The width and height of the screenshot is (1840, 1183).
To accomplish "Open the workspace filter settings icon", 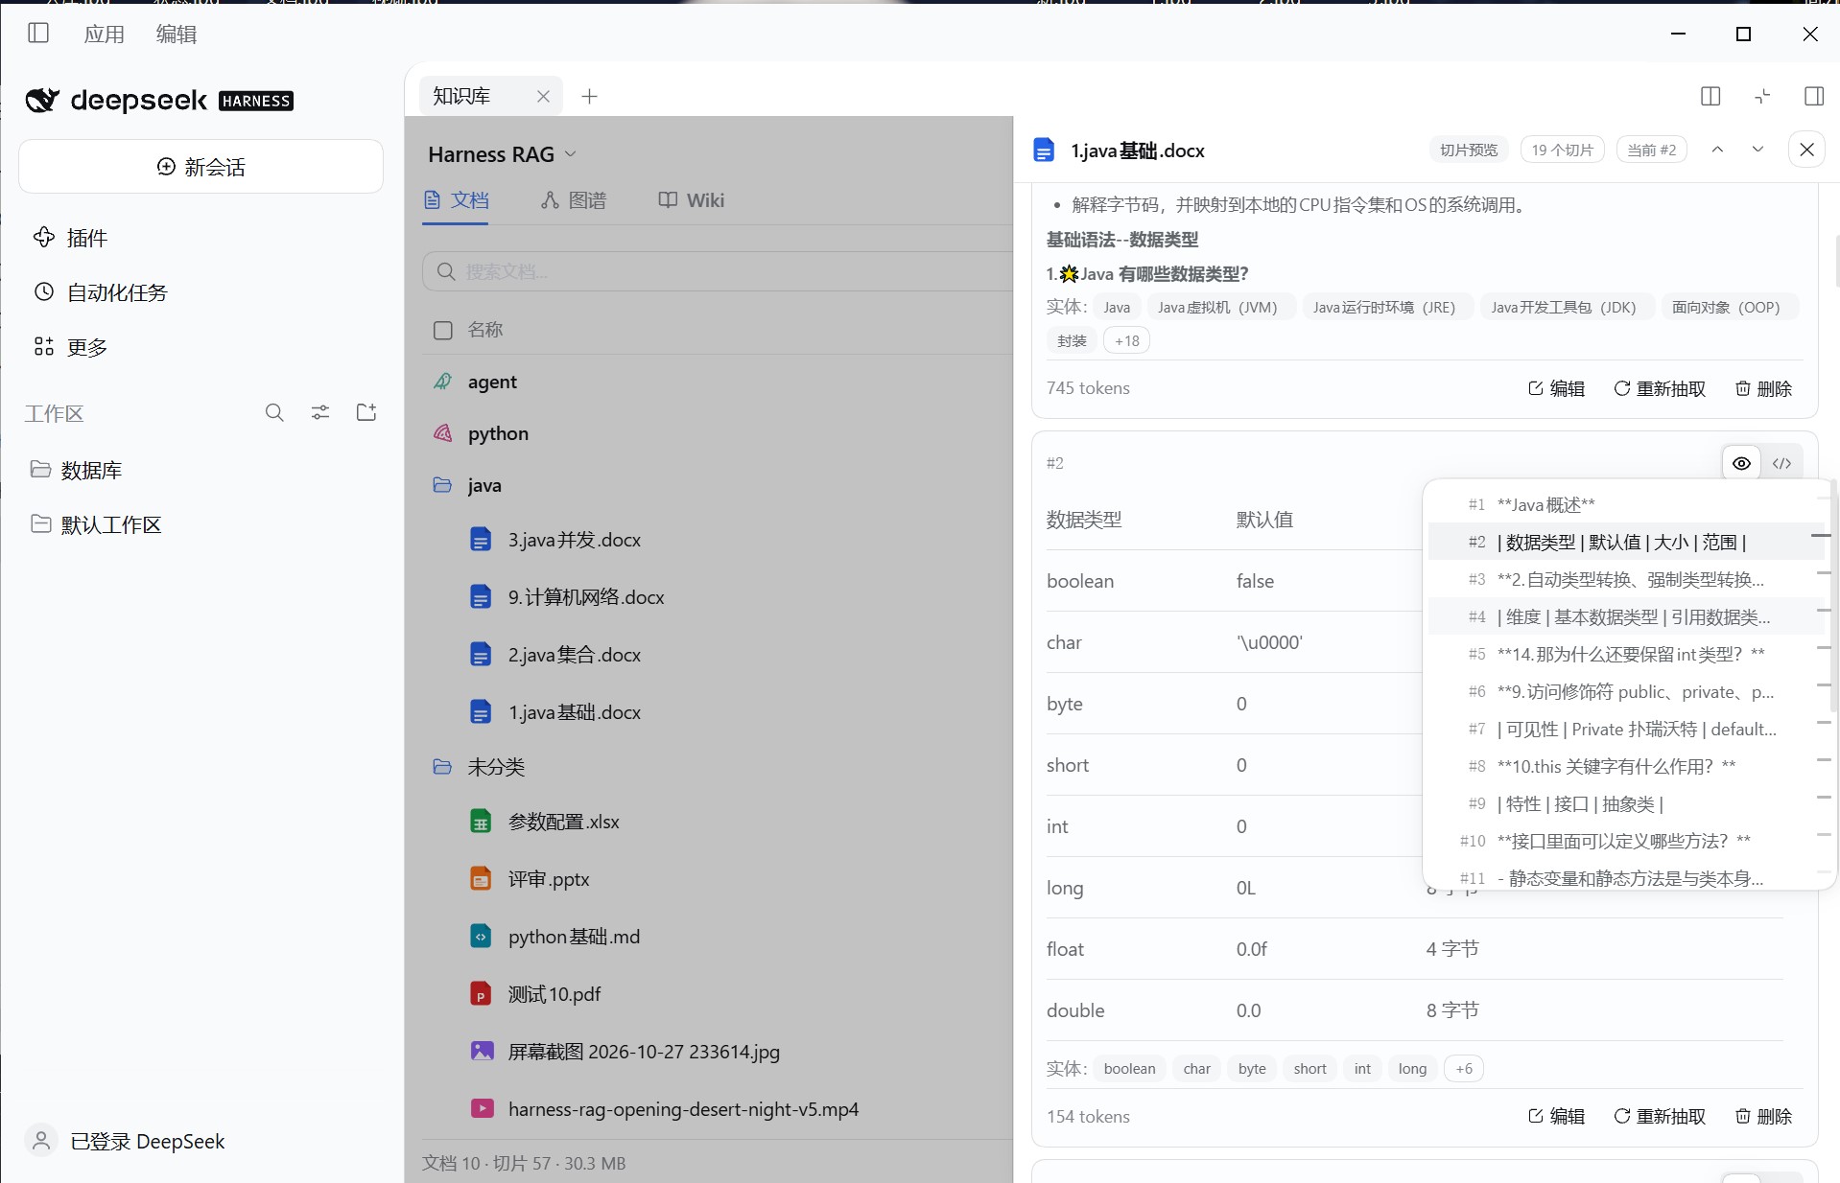I will pyautogui.click(x=320, y=413).
